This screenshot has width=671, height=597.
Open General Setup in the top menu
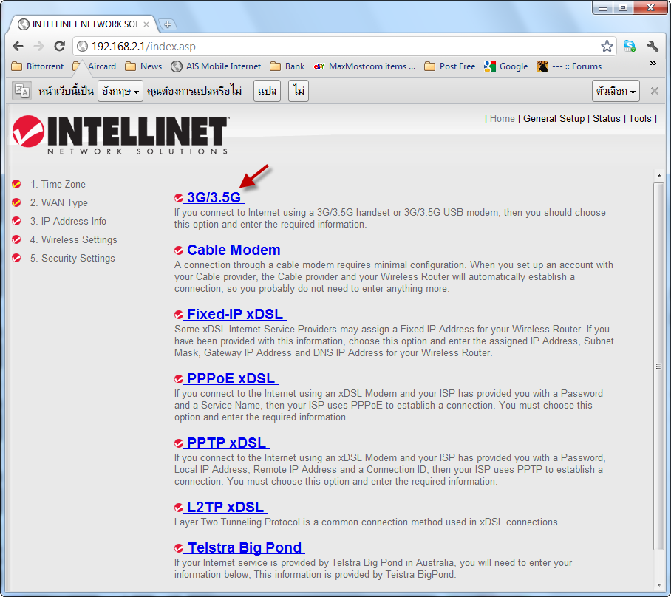(x=554, y=118)
